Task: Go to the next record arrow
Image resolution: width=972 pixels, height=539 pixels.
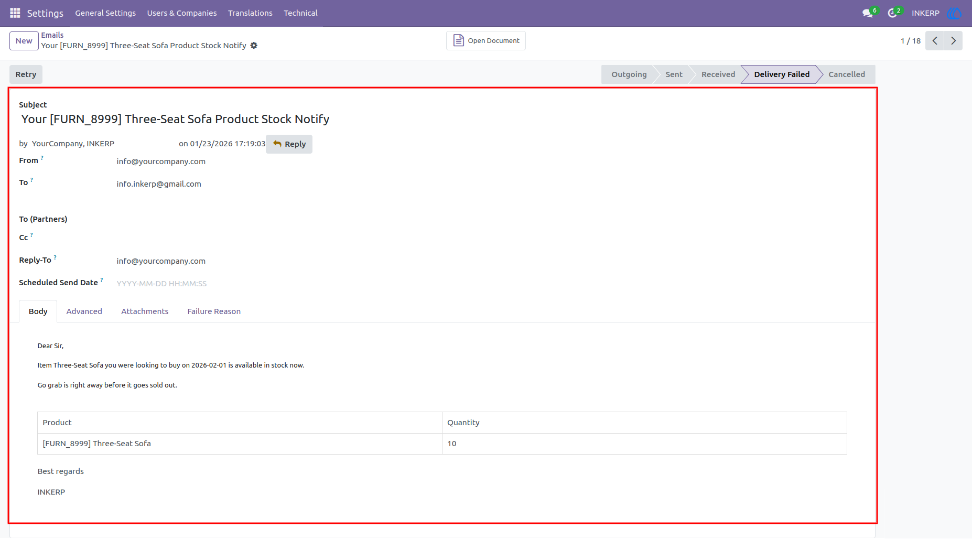Action: click(x=954, y=41)
